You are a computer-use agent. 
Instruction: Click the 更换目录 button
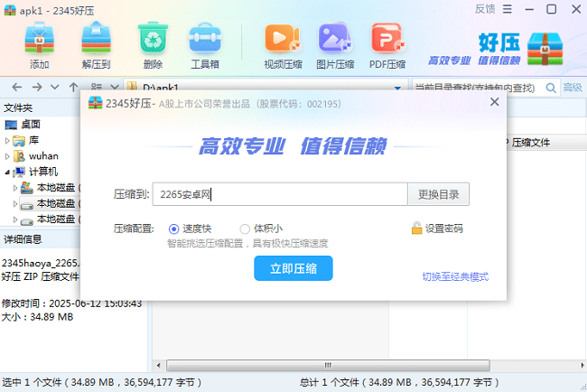[439, 194]
